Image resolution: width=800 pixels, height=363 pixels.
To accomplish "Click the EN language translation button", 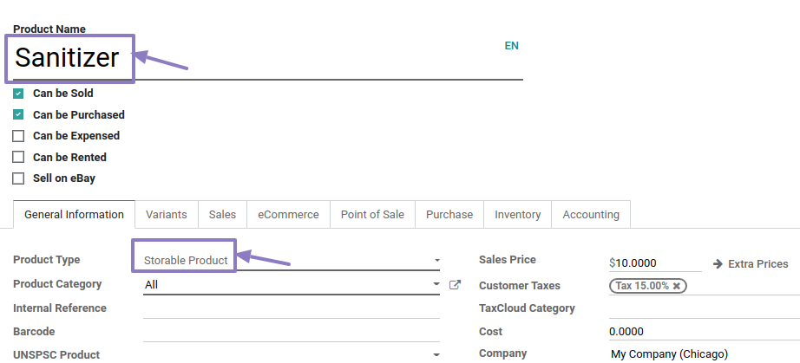I will 511,46.
